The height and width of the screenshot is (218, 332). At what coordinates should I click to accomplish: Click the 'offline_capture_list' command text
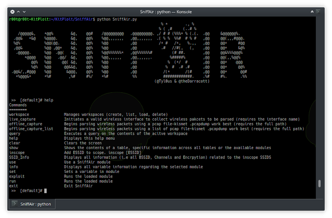coord(31,129)
